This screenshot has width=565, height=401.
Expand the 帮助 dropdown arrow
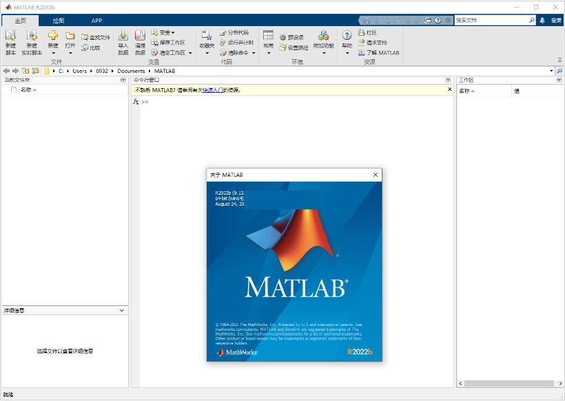pyautogui.click(x=347, y=53)
